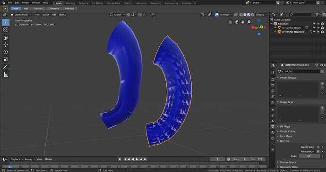This screenshot has height=172, width=326.
Task: Select the Annotate tool
Action: click(6, 67)
